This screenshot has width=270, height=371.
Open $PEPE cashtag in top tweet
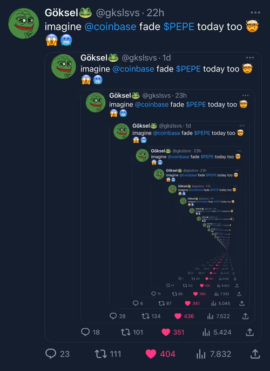[x=179, y=27]
